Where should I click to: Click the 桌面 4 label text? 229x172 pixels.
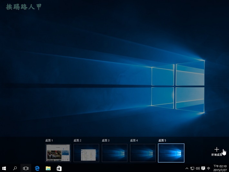134,140
